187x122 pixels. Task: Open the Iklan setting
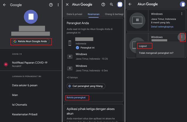(15, 95)
